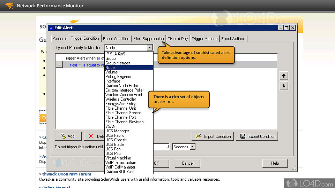Click the move condition up arrow

point(284,76)
